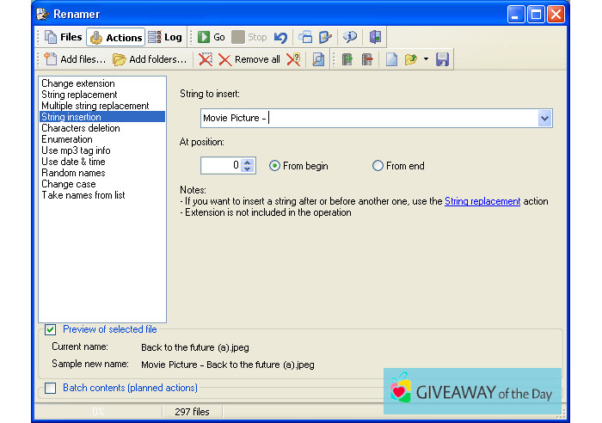Click the blue floppy disk save icon
Image resolution: width=602 pixels, height=423 pixels.
[442, 59]
